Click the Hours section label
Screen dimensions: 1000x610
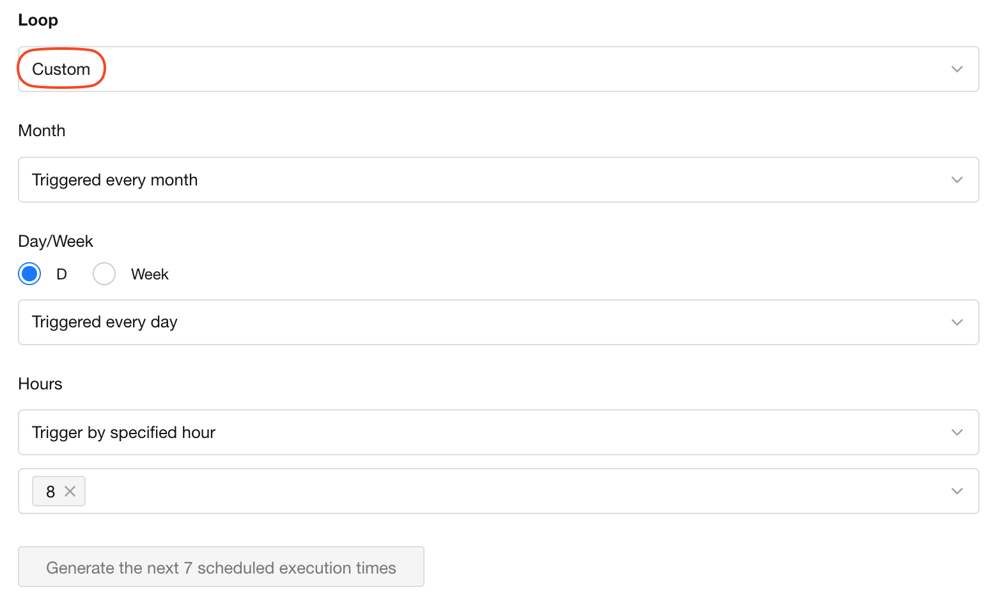point(40,384)
